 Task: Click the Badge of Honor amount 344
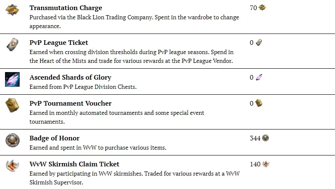pyautogui.click(x=255, y=138)
